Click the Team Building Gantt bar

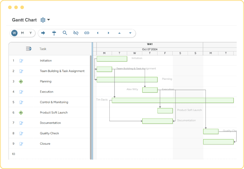[104, 69]
